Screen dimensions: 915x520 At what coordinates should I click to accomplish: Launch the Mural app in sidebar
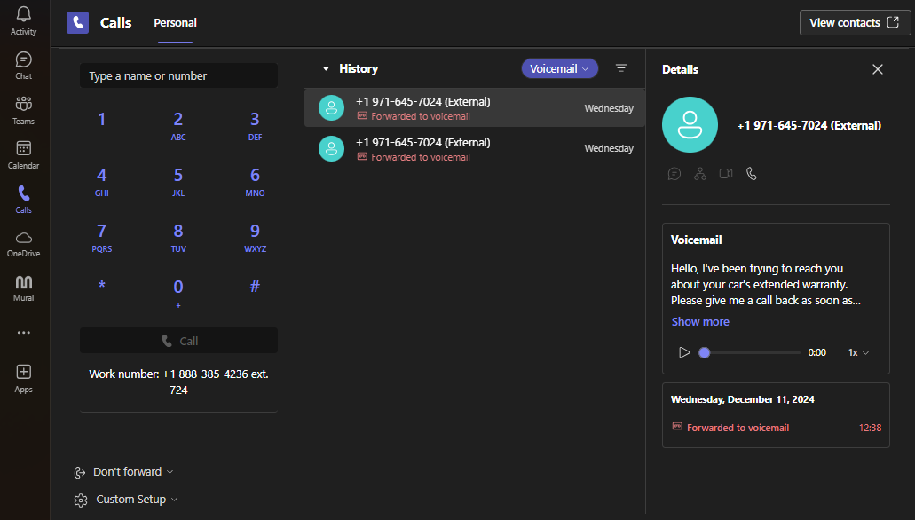(23, 288)
